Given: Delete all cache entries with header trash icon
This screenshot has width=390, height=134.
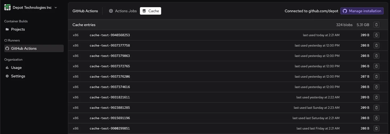Looking at the screenshot, I should pyautogui.click(x=376, y=25).
